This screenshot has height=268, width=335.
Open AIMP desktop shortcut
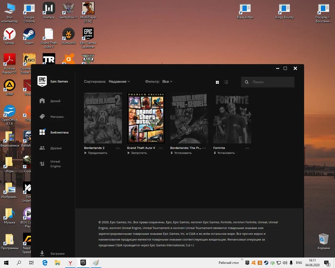coord(10,87)
